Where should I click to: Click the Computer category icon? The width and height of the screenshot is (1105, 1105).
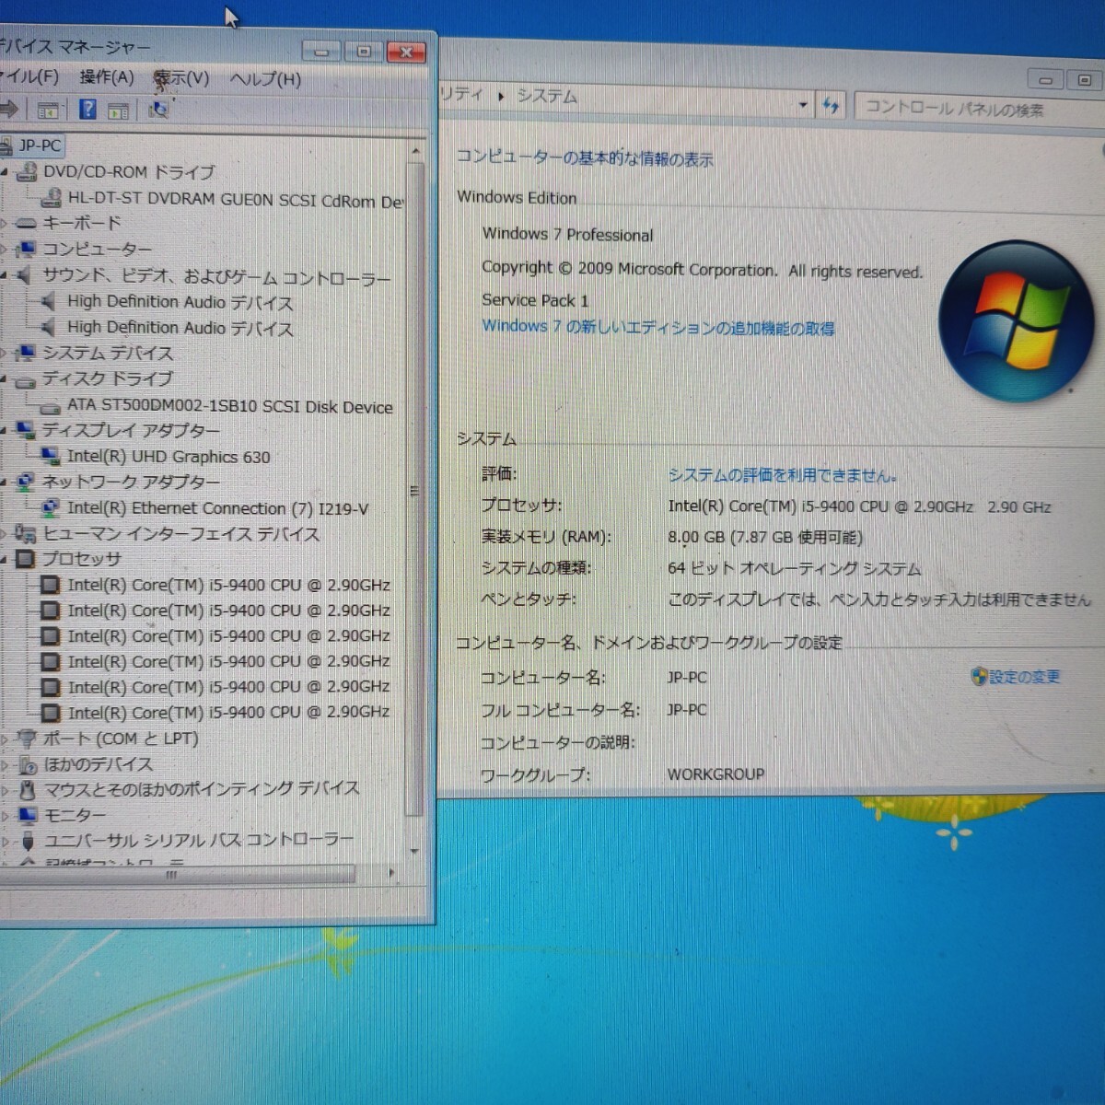click(26, 249)
